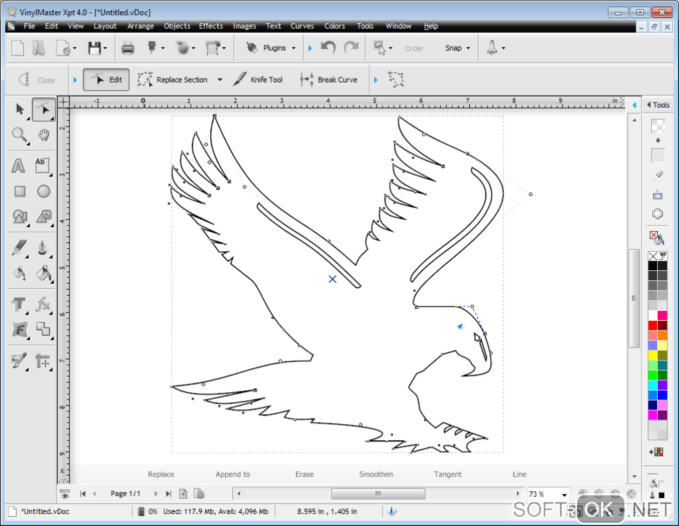
Task: Toggle the Edit node mode button
Action: tap(106, 80)
